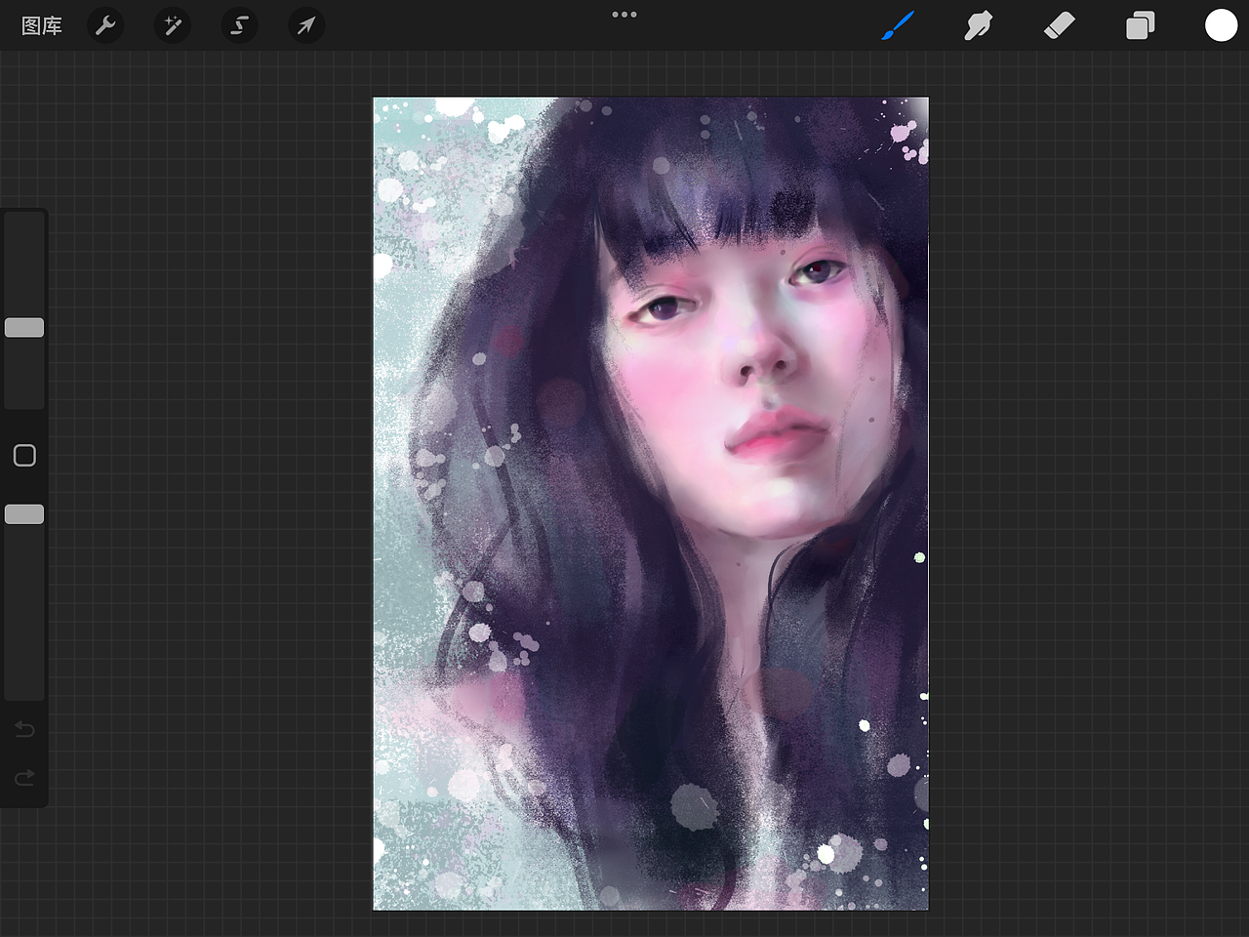Viewport: 1249px width, 937px height.
Task: Tap the portrait painting canvas
Action: (x=651, y=504)
